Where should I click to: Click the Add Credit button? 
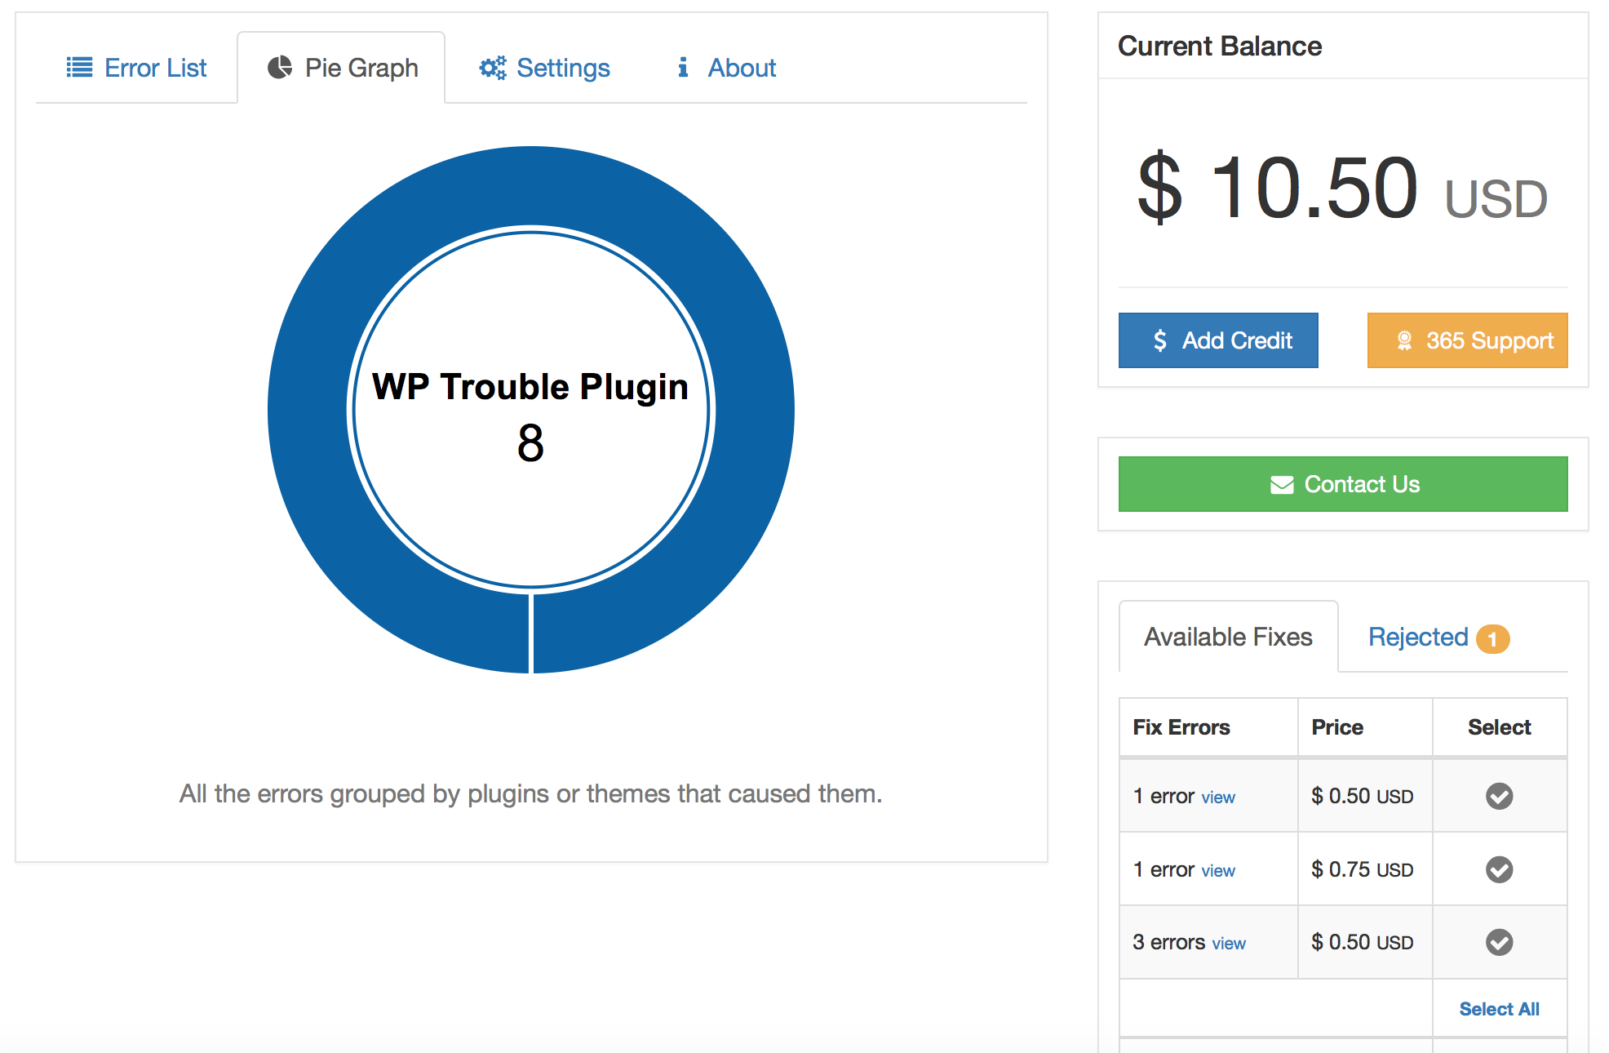coord(1218,340)
